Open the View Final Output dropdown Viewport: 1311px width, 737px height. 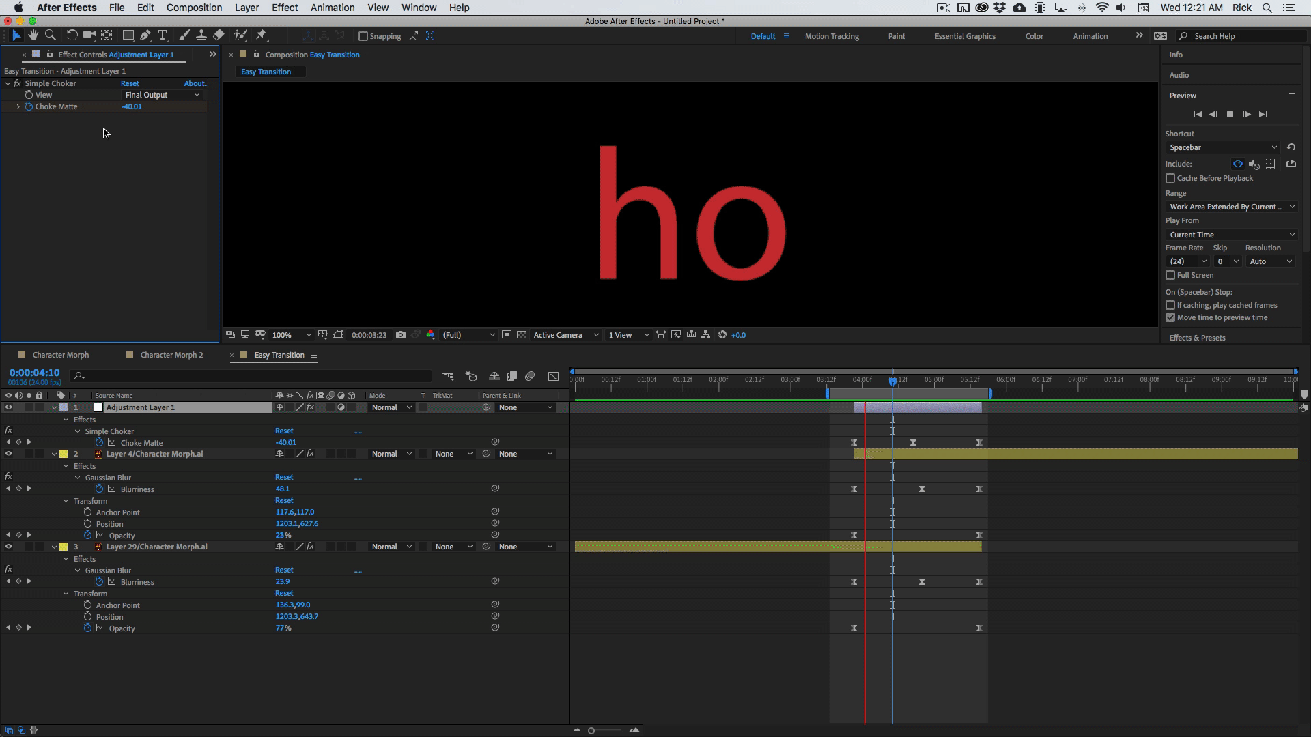point(163,95)
